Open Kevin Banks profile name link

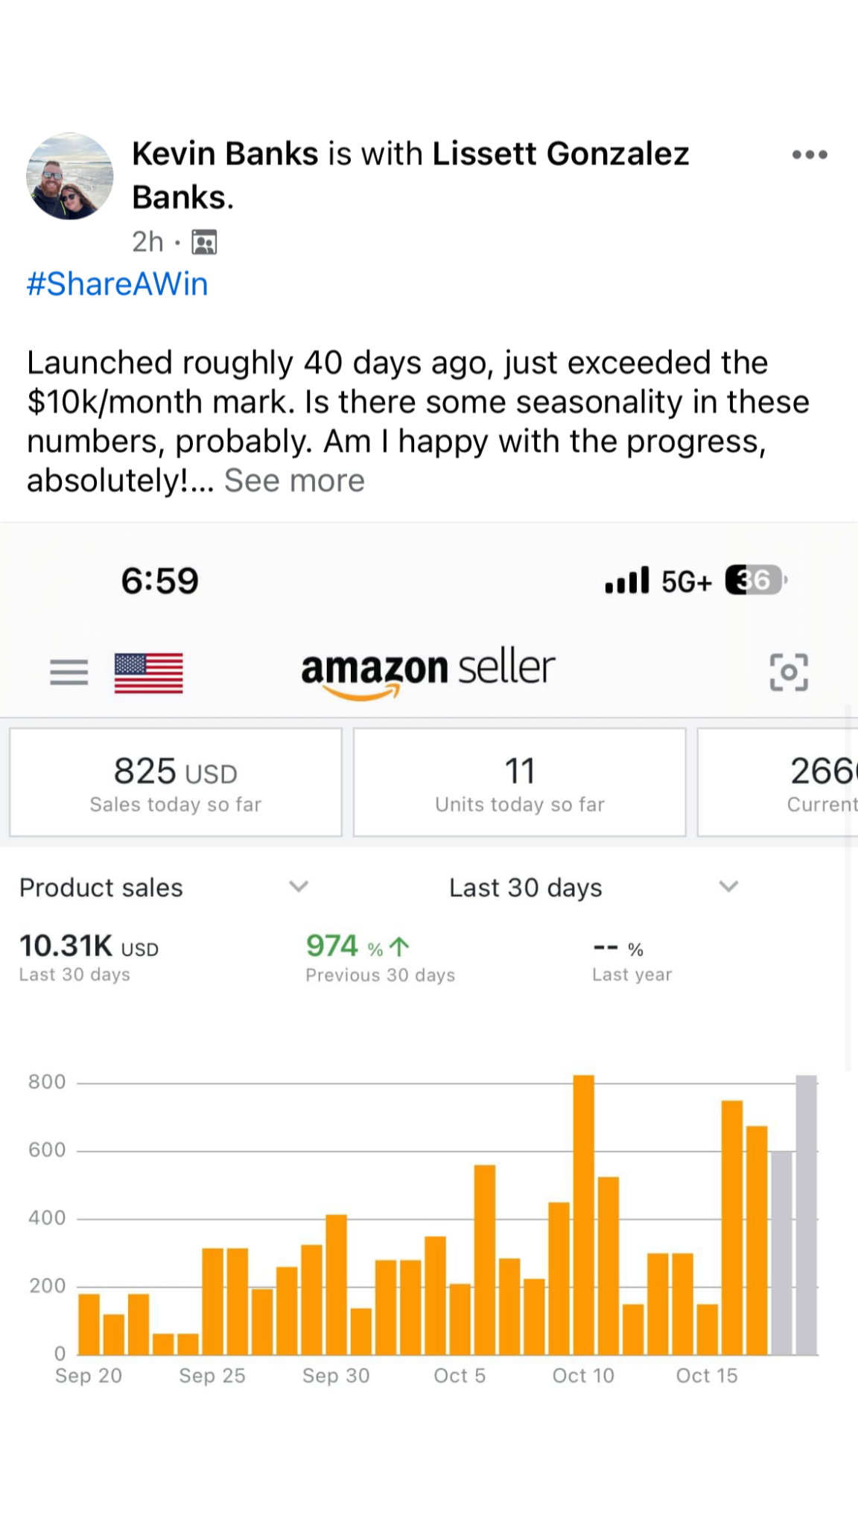click(x=225, y=154)
